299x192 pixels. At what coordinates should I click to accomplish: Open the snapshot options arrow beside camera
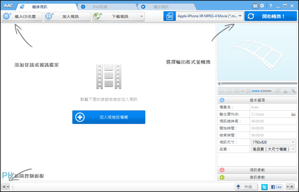(242, 91)
